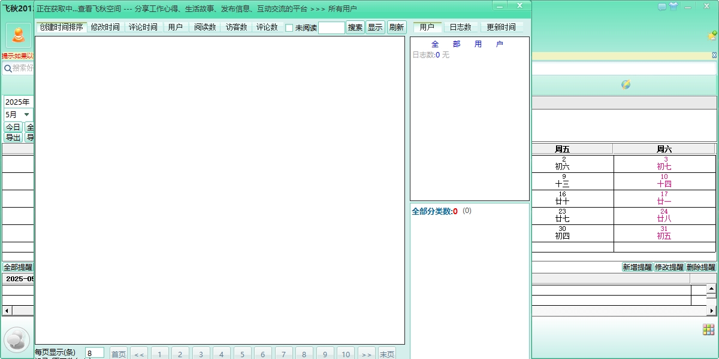
Task: Click the 今日 today button
Action: click(x=13, y=127)
